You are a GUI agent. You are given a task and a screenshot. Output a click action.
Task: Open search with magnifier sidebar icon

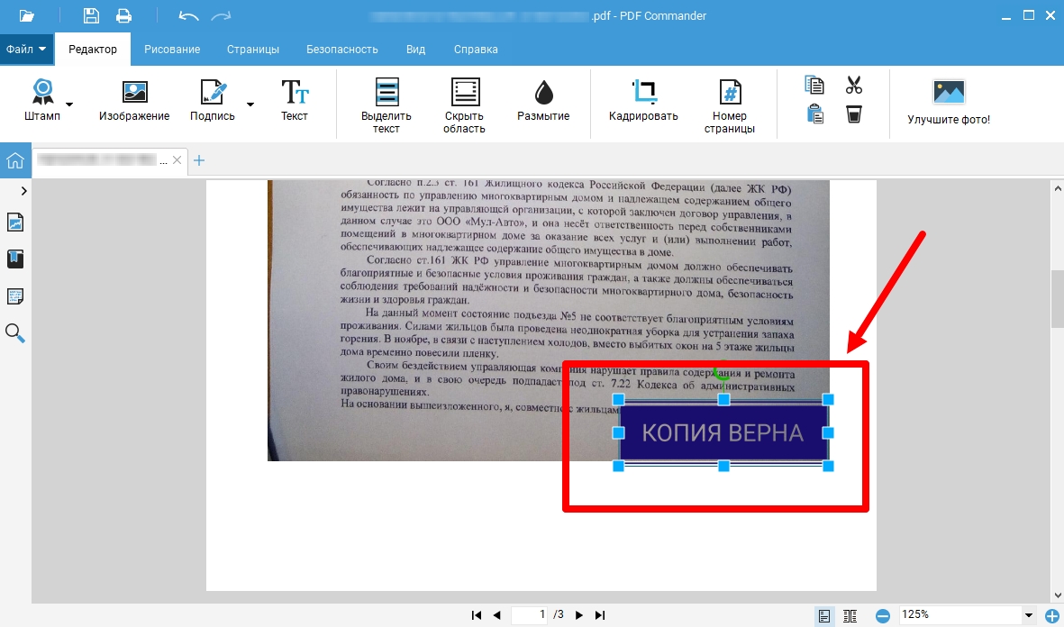15,333
